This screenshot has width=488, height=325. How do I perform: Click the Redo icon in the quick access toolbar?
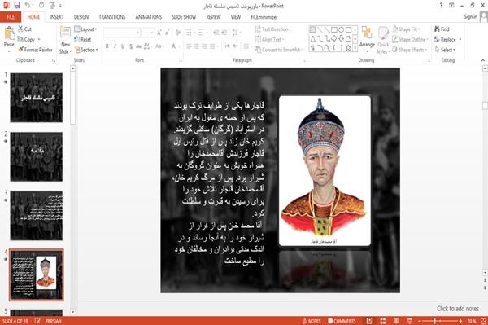point(41,5)
